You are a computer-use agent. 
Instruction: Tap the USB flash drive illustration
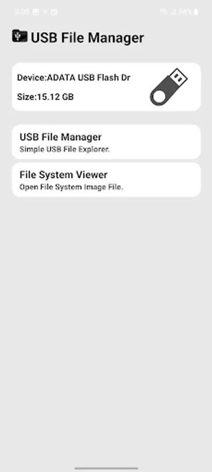(168, 87)
